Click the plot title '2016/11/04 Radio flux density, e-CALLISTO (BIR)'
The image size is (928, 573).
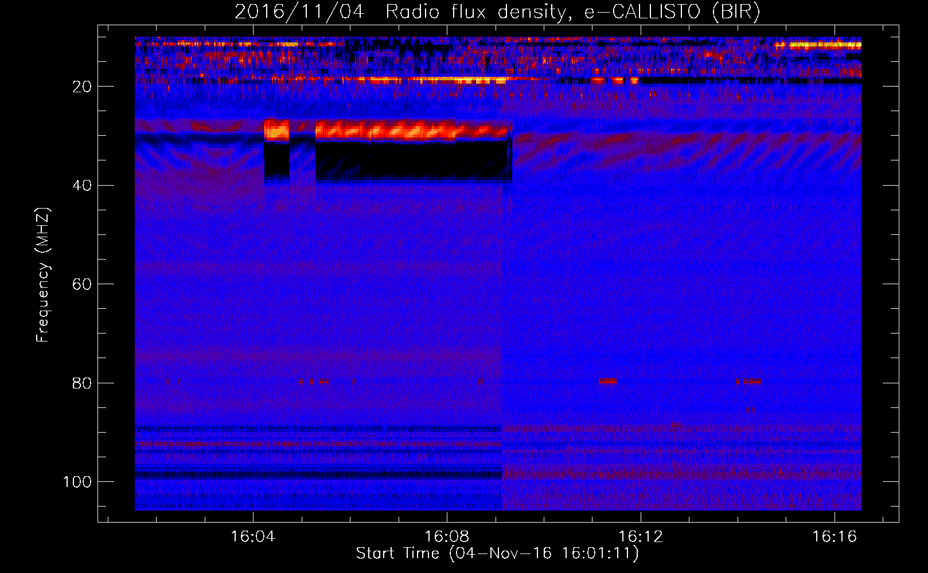pos(497,12)
